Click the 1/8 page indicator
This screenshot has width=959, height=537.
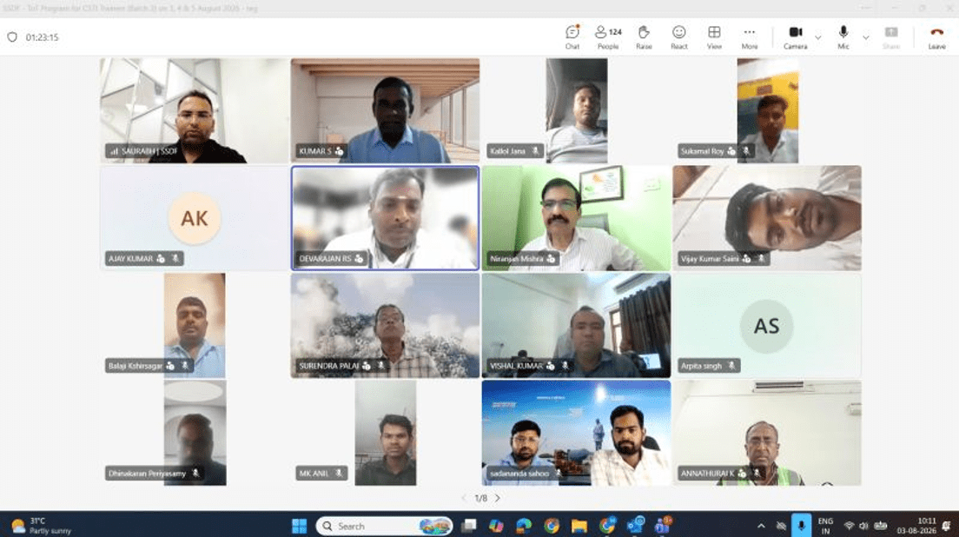480,498
